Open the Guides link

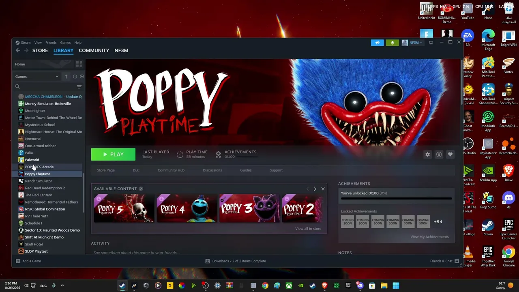pyautogui.click(x=246, y=170)
